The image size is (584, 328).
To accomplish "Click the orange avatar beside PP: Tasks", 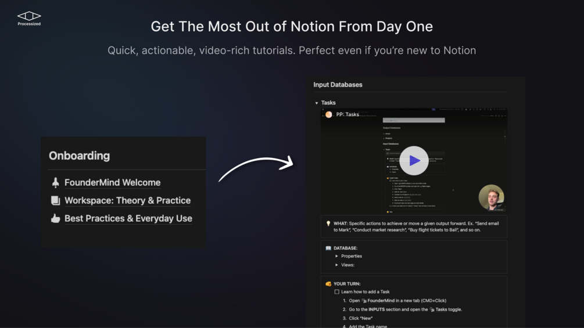I will tap(328, 114).
